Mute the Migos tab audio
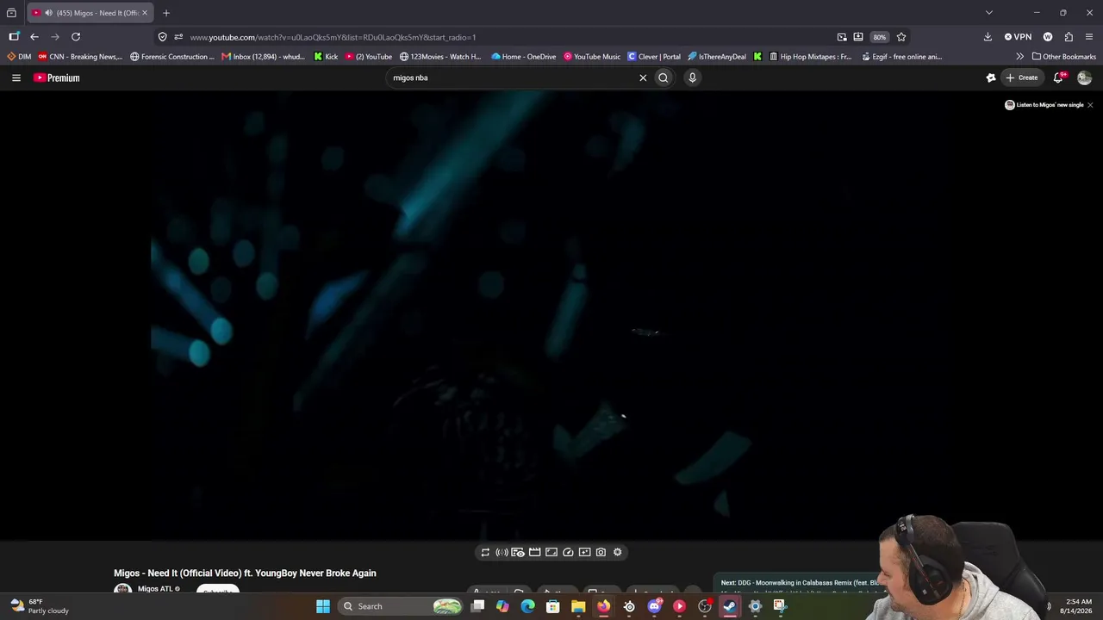Screen dimensions: 1103x620 48,13
